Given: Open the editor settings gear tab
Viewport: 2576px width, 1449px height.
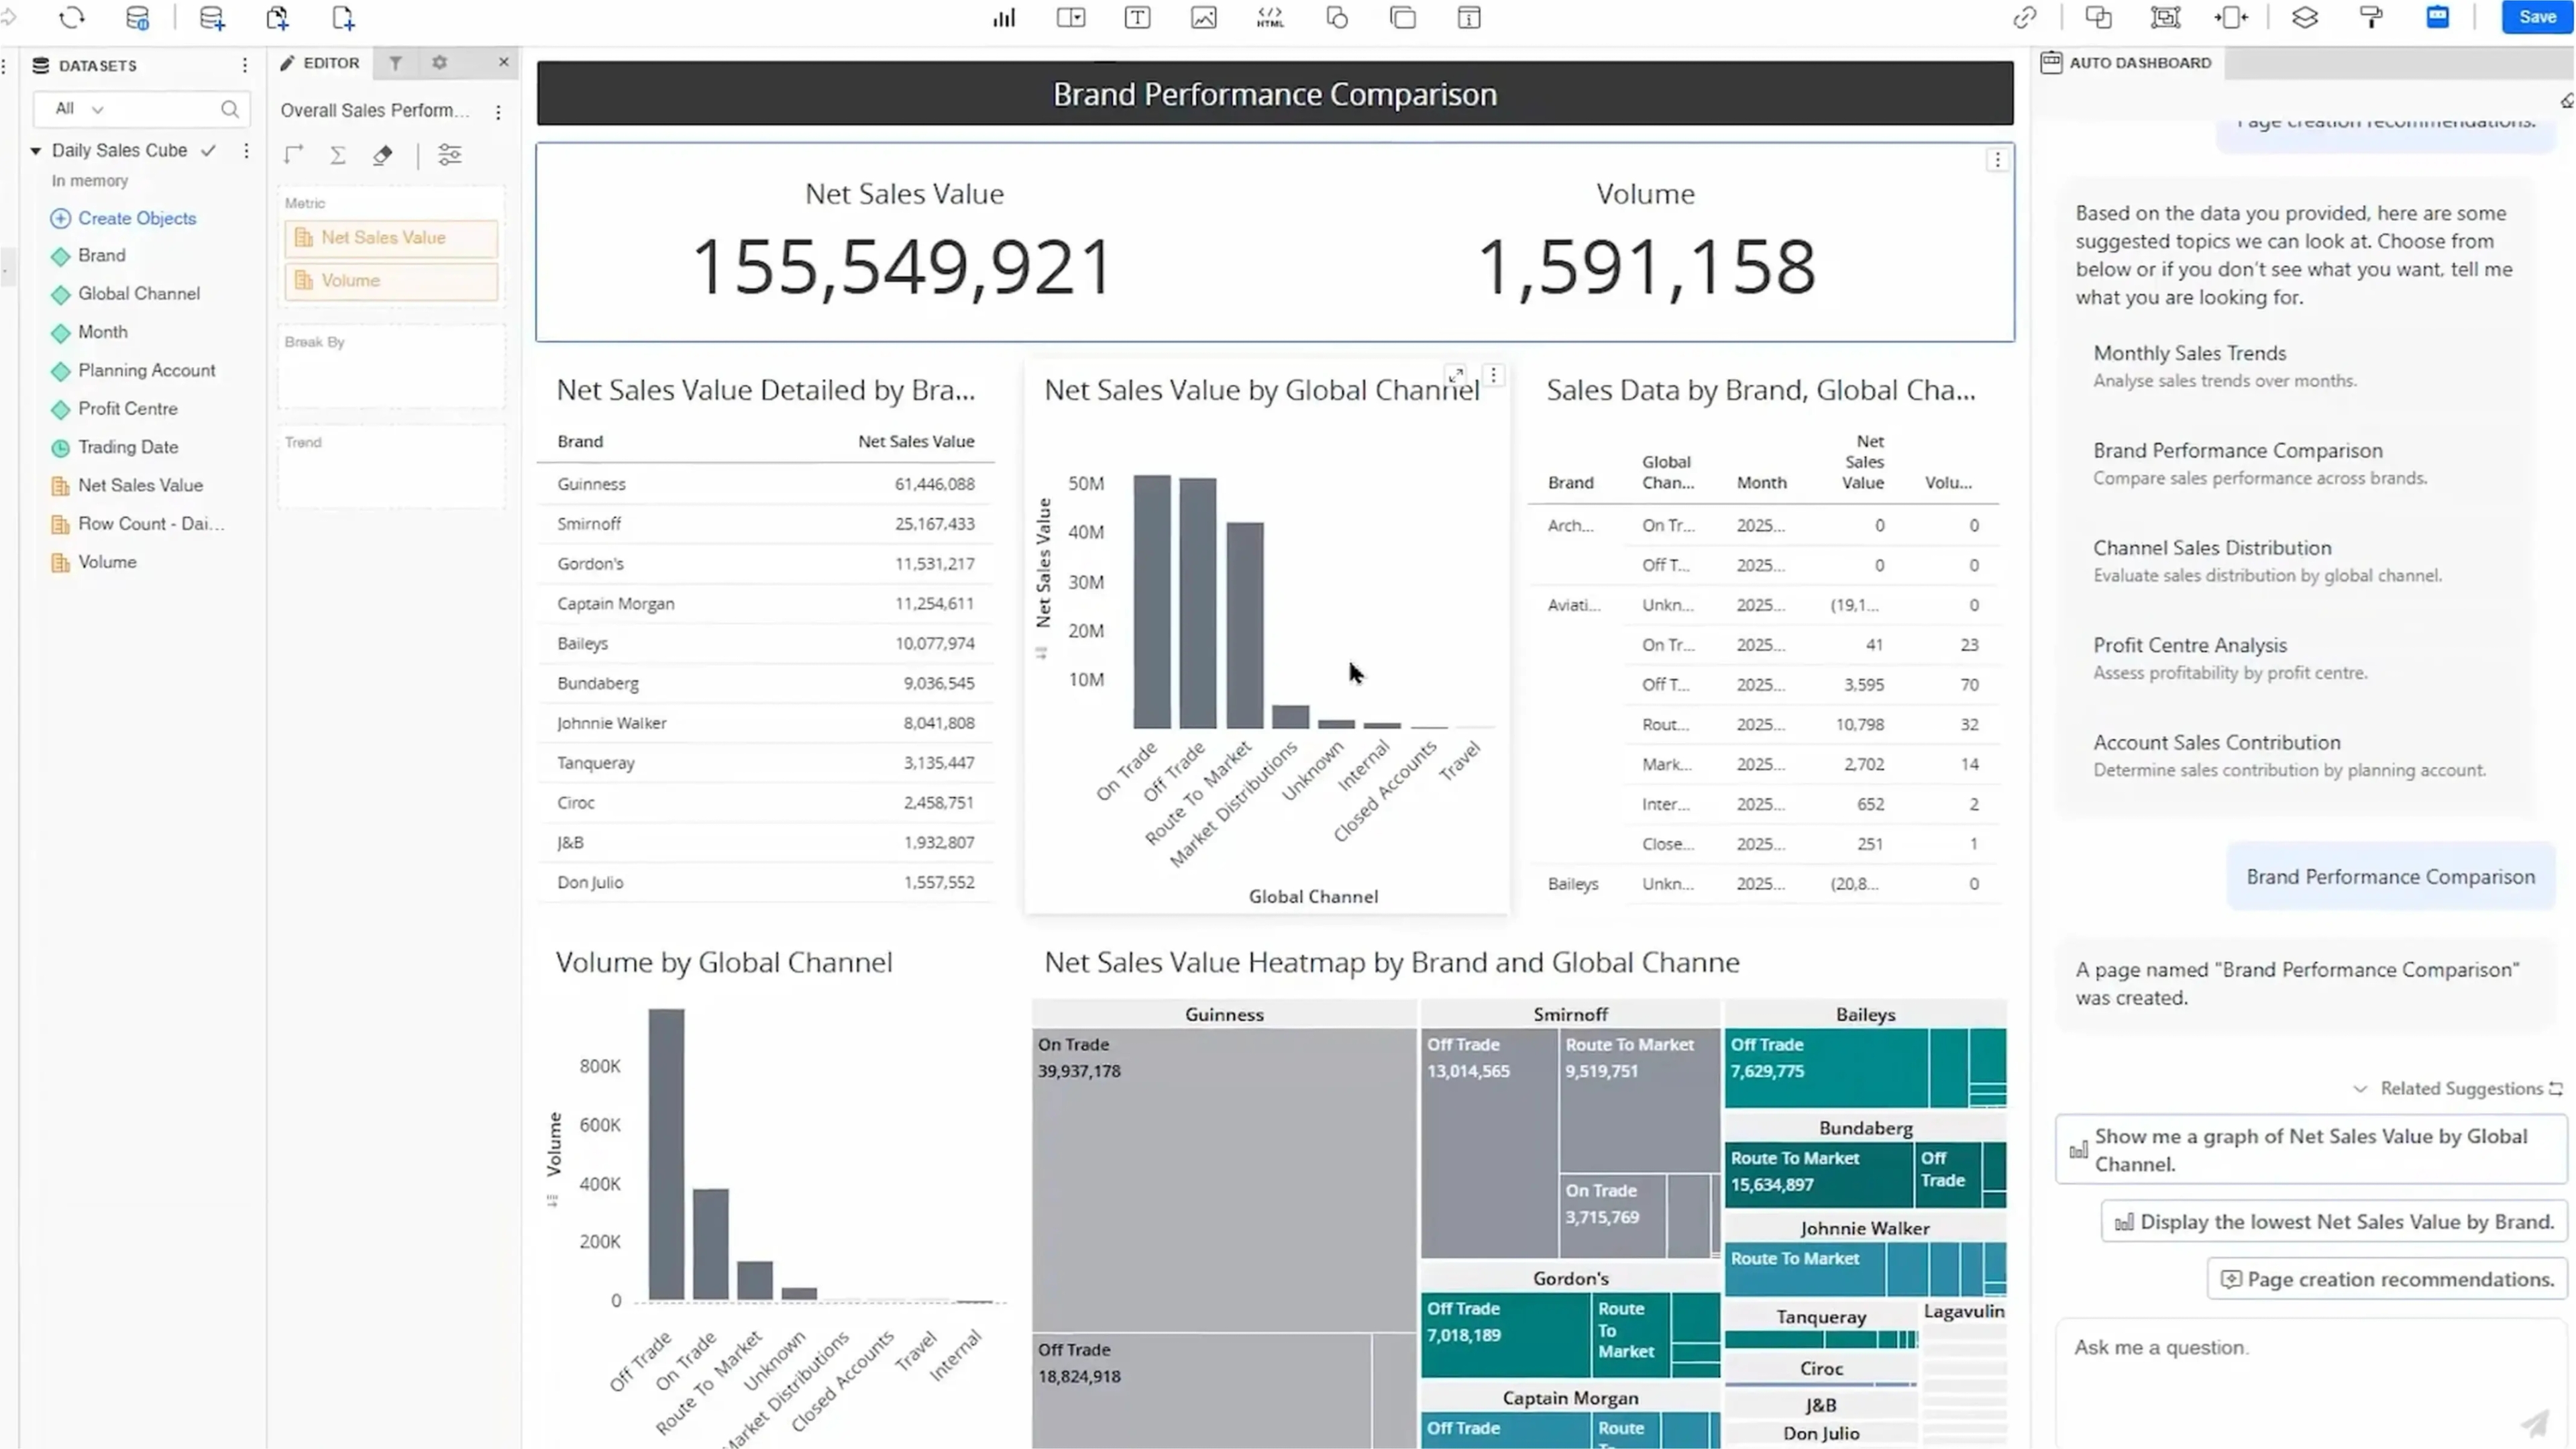Looking at the screenshot, I should pos(440,63).
